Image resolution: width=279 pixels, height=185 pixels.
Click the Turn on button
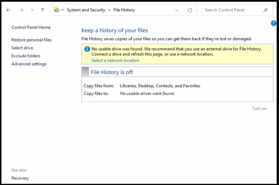pyautogui.click(x=259, y=108)
